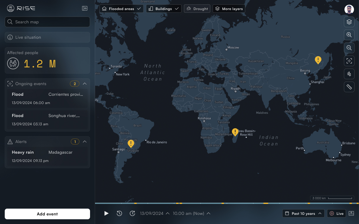Open the More layers menu
The image size is (359, 224).
click(x=229, y=9)
